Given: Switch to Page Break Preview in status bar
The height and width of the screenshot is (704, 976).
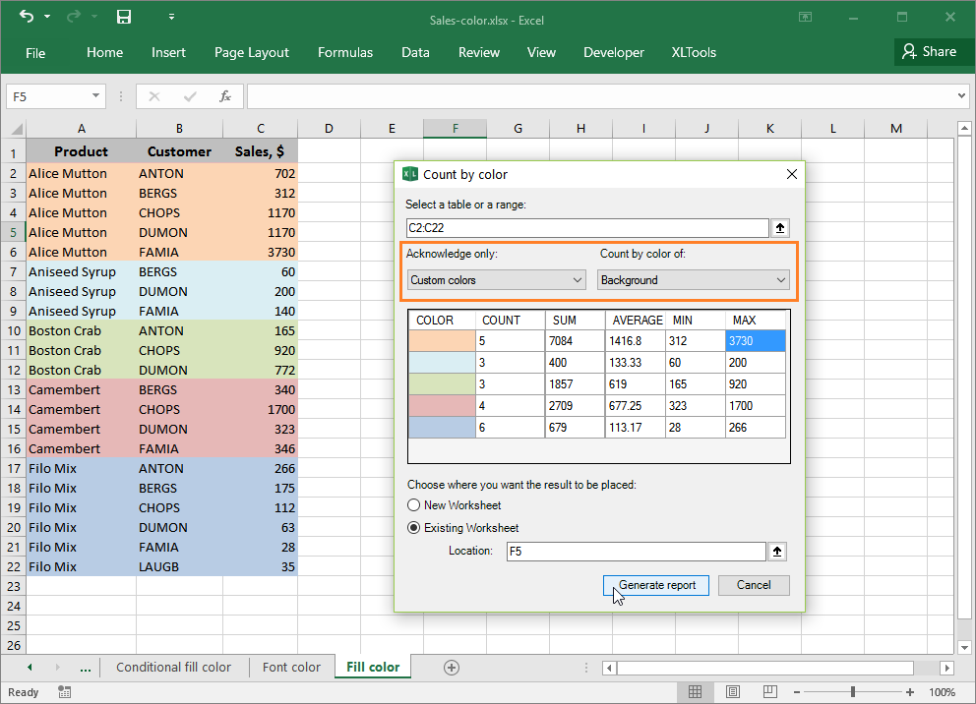Looking at the screenshot, I should point(768,691).
